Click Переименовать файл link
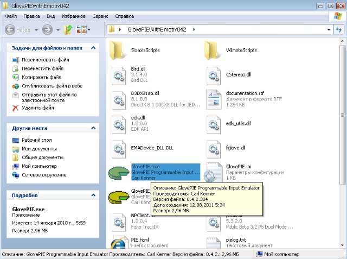This screenshot has height=259, width=347. point(46,60)
